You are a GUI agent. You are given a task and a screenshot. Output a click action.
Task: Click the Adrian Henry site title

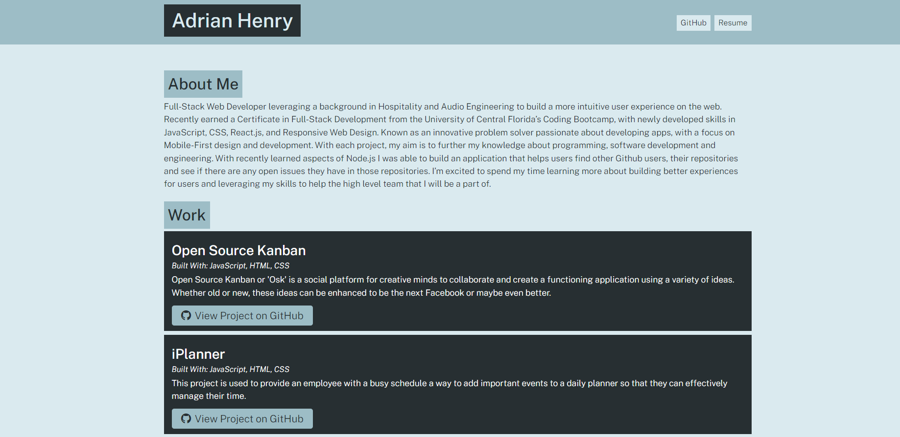(232, 21)
